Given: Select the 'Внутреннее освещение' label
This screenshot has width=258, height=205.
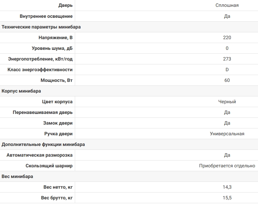Looking at the screenshot, I should tap(46, 16).
